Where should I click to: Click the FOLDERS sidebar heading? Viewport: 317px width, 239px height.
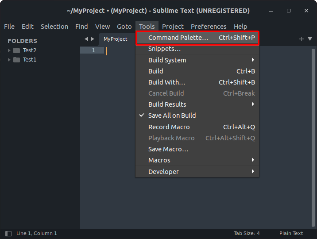point(23,41)
